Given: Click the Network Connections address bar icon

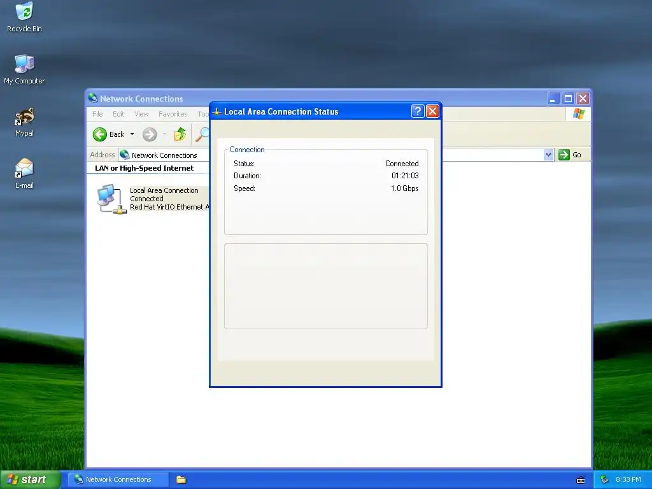Looking at the screenshot, I should click(x=124, y=155).
